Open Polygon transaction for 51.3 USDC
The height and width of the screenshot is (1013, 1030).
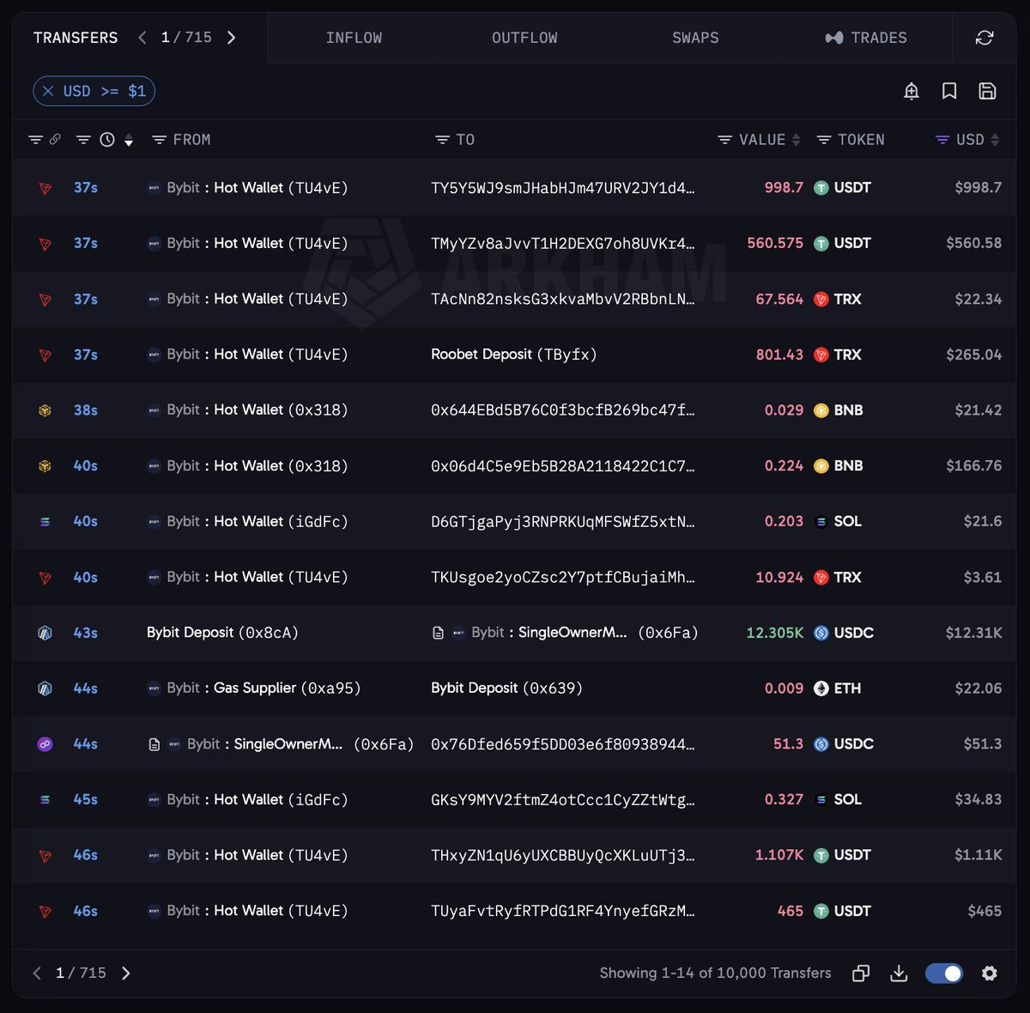pyautogui.click(x=45, y=744)
